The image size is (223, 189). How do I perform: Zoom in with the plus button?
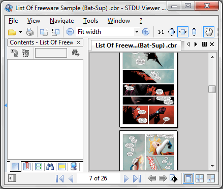point(146,32)
